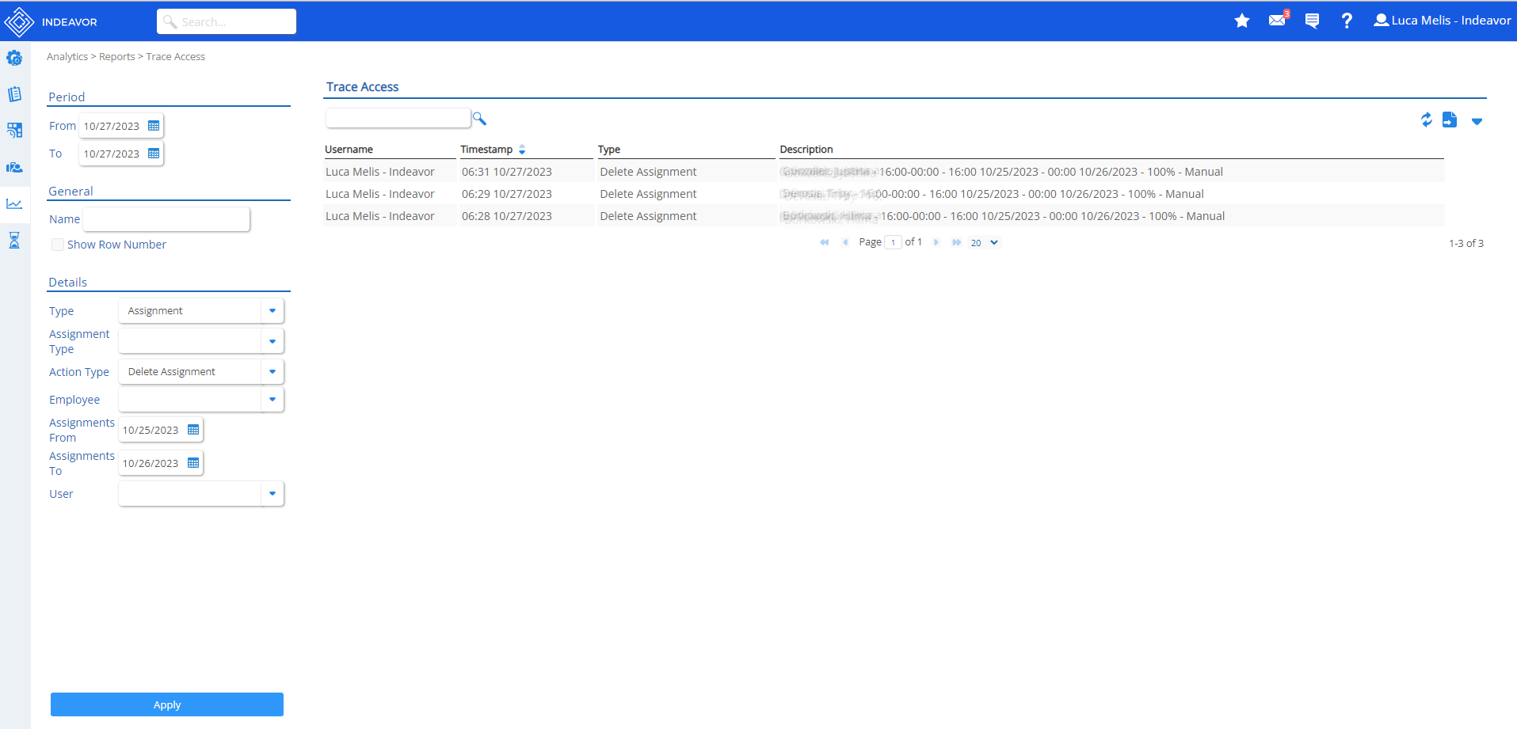Go to next page of results
Screen dimensions: 1517x729
[x=936, y=242]
